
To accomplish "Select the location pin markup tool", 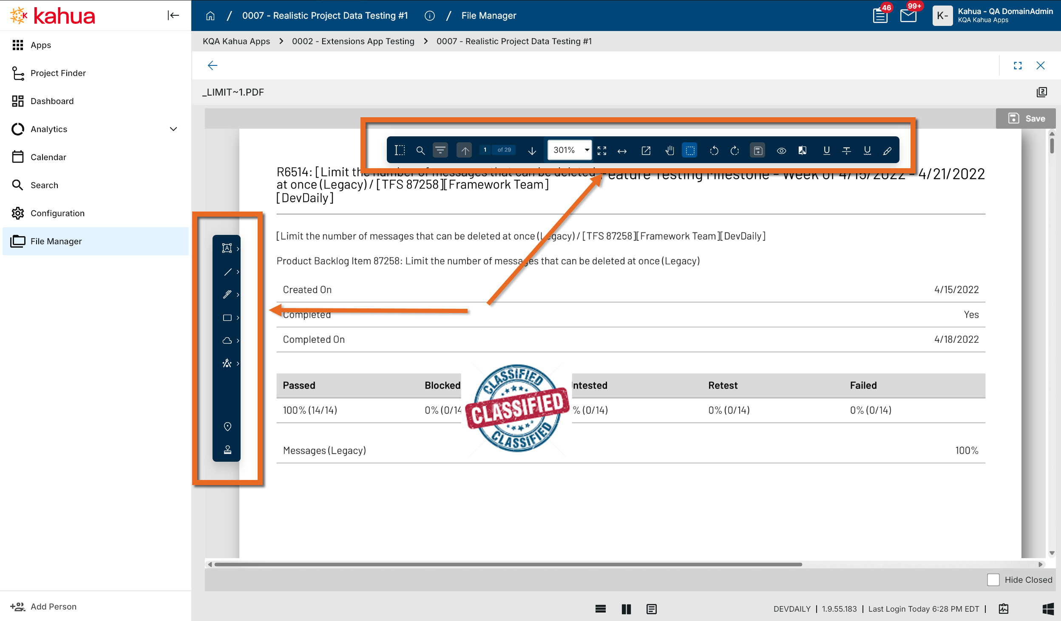I will [x=227, y=426].
